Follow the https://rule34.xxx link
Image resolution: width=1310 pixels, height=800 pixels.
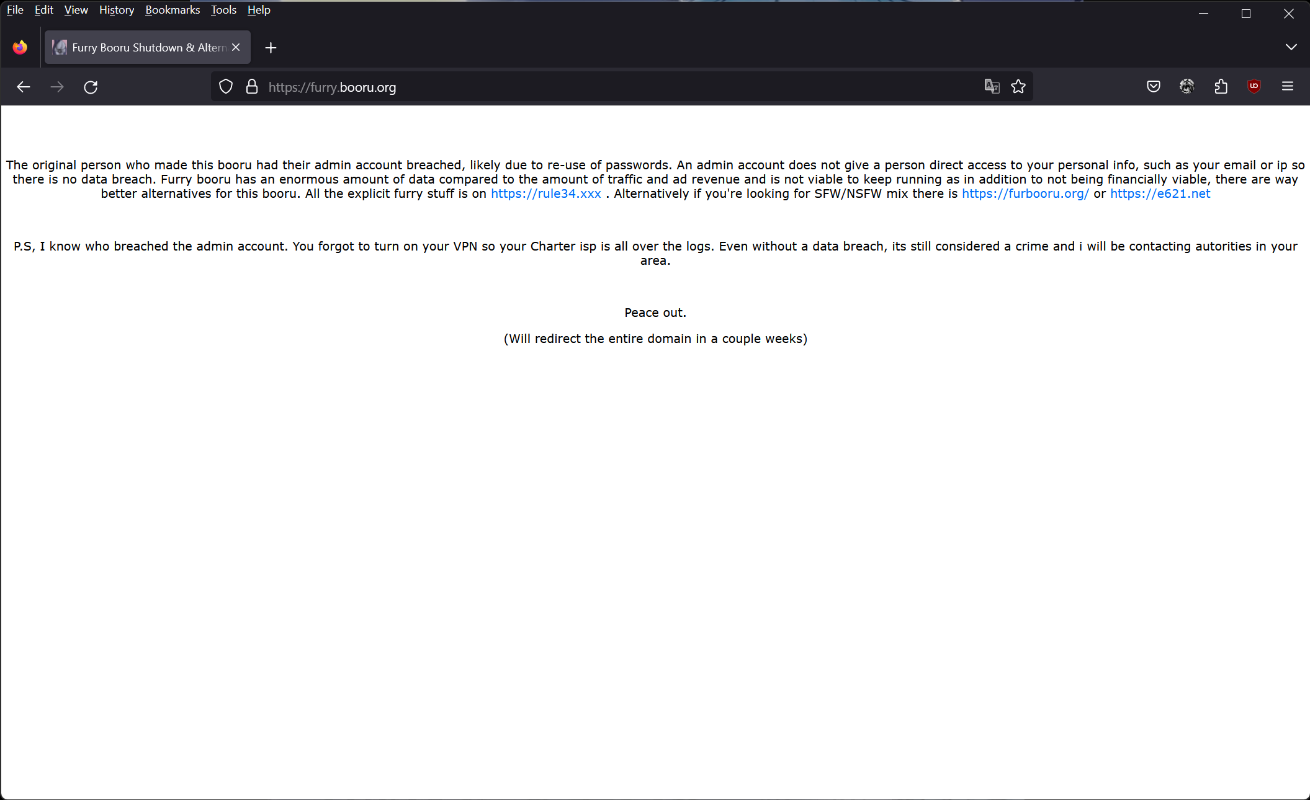tap(546, 193)
